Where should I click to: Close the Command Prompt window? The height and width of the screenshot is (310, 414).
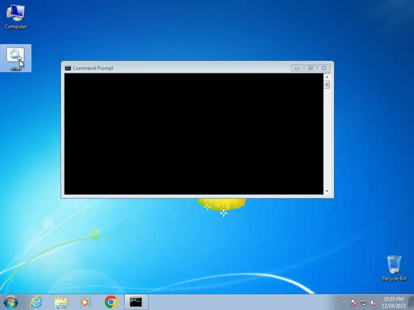(x=324, y=68)
